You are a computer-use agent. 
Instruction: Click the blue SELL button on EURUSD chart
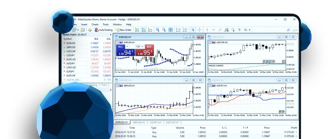pos(120,47)
